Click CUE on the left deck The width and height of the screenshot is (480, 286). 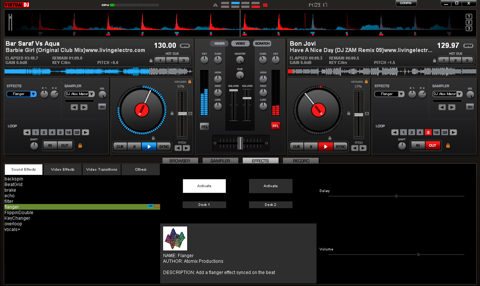(x=120, y=146)
